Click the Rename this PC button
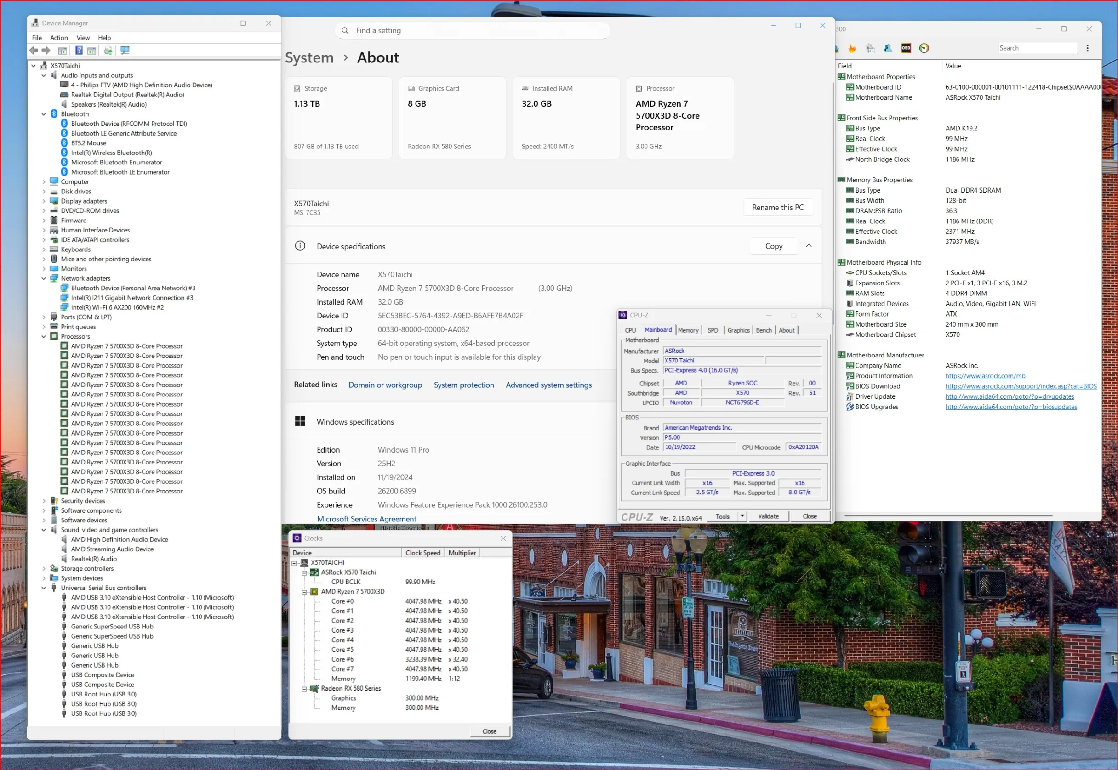 777,208
